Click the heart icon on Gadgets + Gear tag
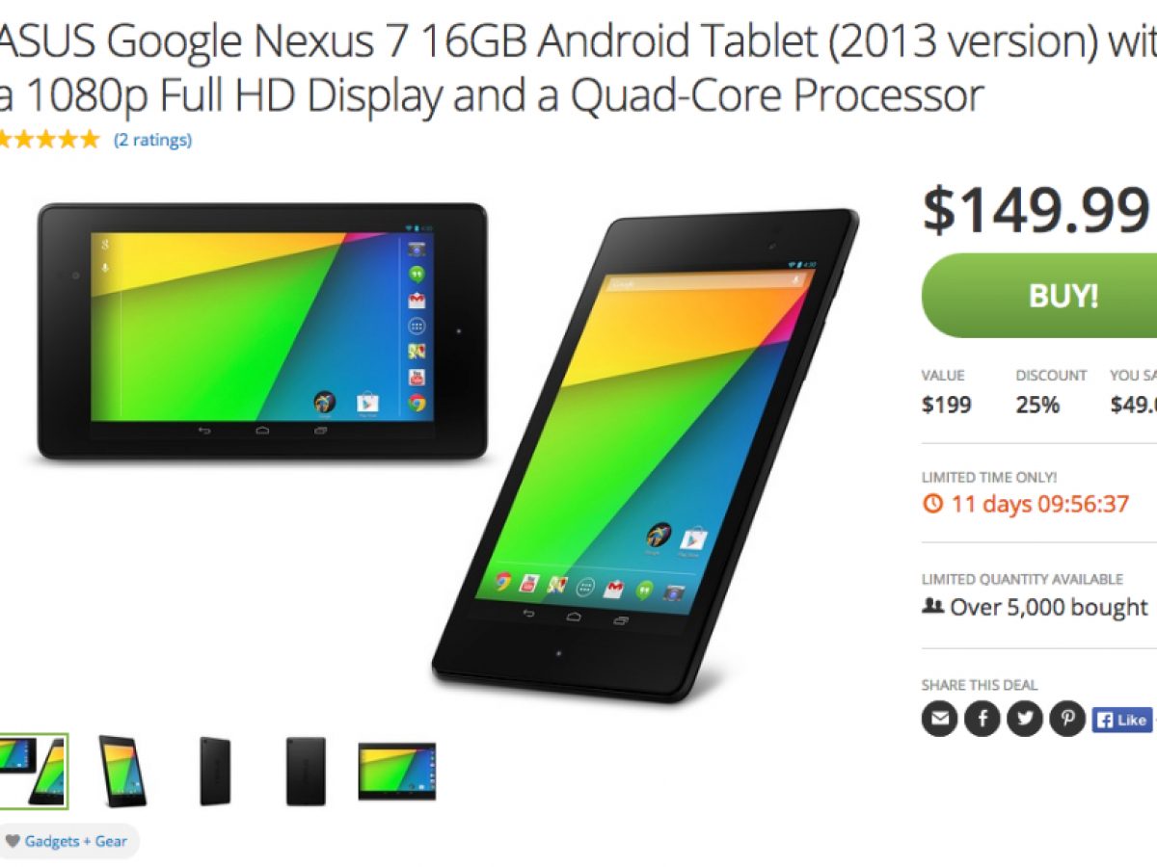1157x867 pixels. coord(13,841)
